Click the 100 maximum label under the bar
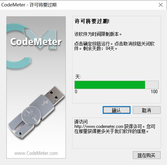Screen dimensions: 167x165 coord(154,92)
